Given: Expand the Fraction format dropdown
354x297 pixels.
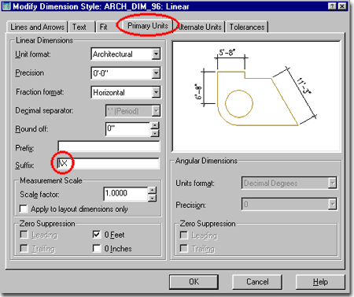Looking at the screenshot, I should click(x=156, y=92).
